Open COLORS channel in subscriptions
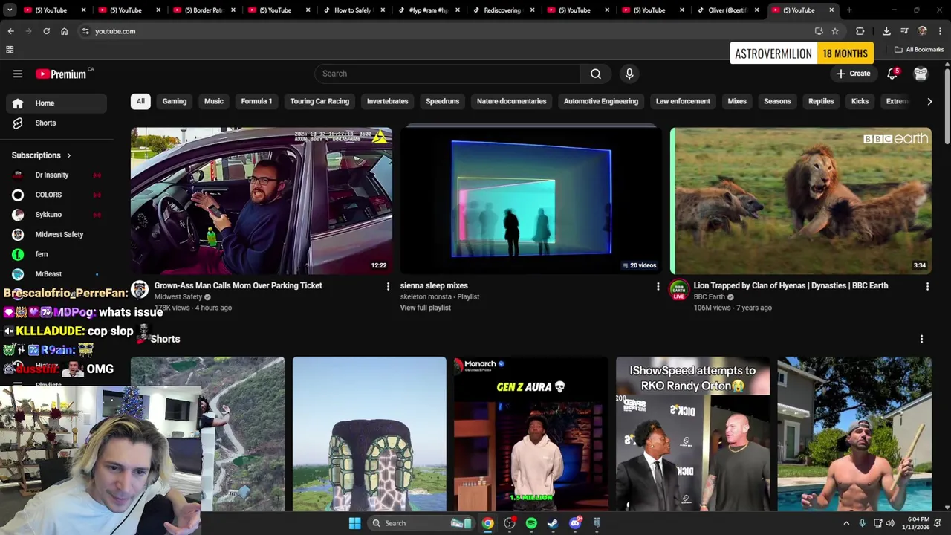951x535 pixels. 56,195
